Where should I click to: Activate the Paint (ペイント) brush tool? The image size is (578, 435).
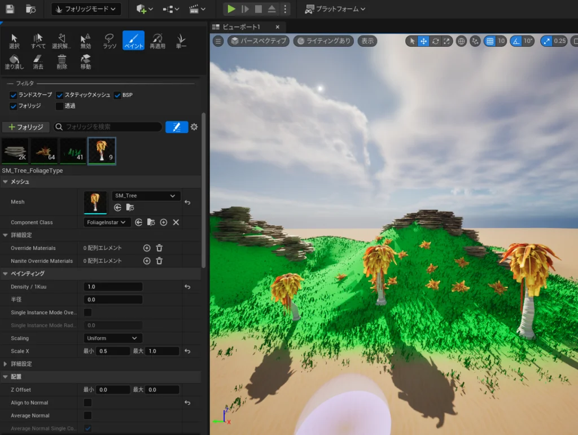coord(133,41)
